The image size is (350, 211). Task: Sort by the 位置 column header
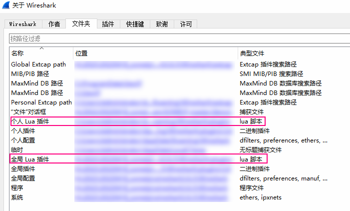155,53
